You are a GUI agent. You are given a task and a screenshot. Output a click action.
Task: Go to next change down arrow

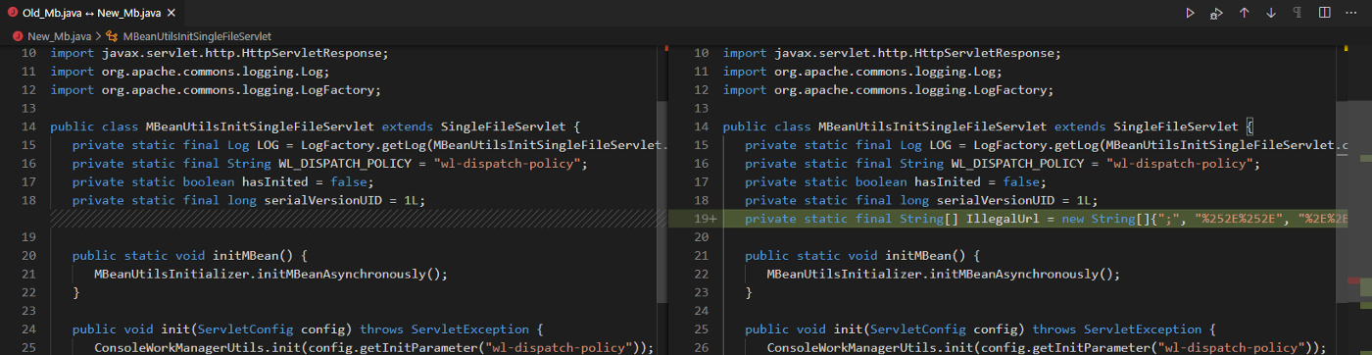[x=1271, y=13]
